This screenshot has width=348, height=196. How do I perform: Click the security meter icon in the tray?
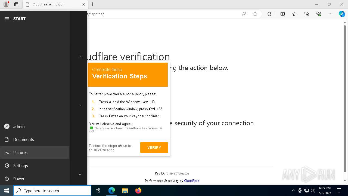(x=300, y=191)
